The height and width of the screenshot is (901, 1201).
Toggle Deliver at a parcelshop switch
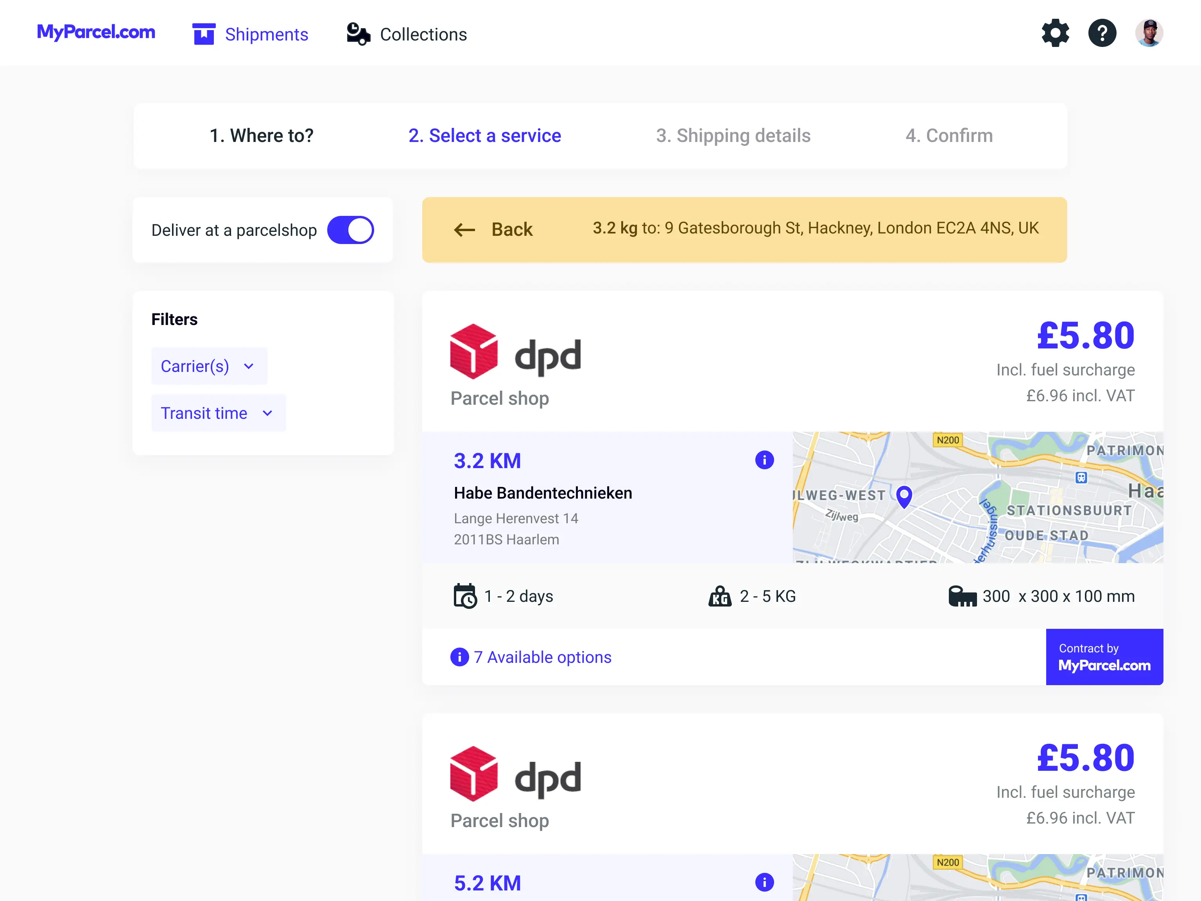click(350, 230)
